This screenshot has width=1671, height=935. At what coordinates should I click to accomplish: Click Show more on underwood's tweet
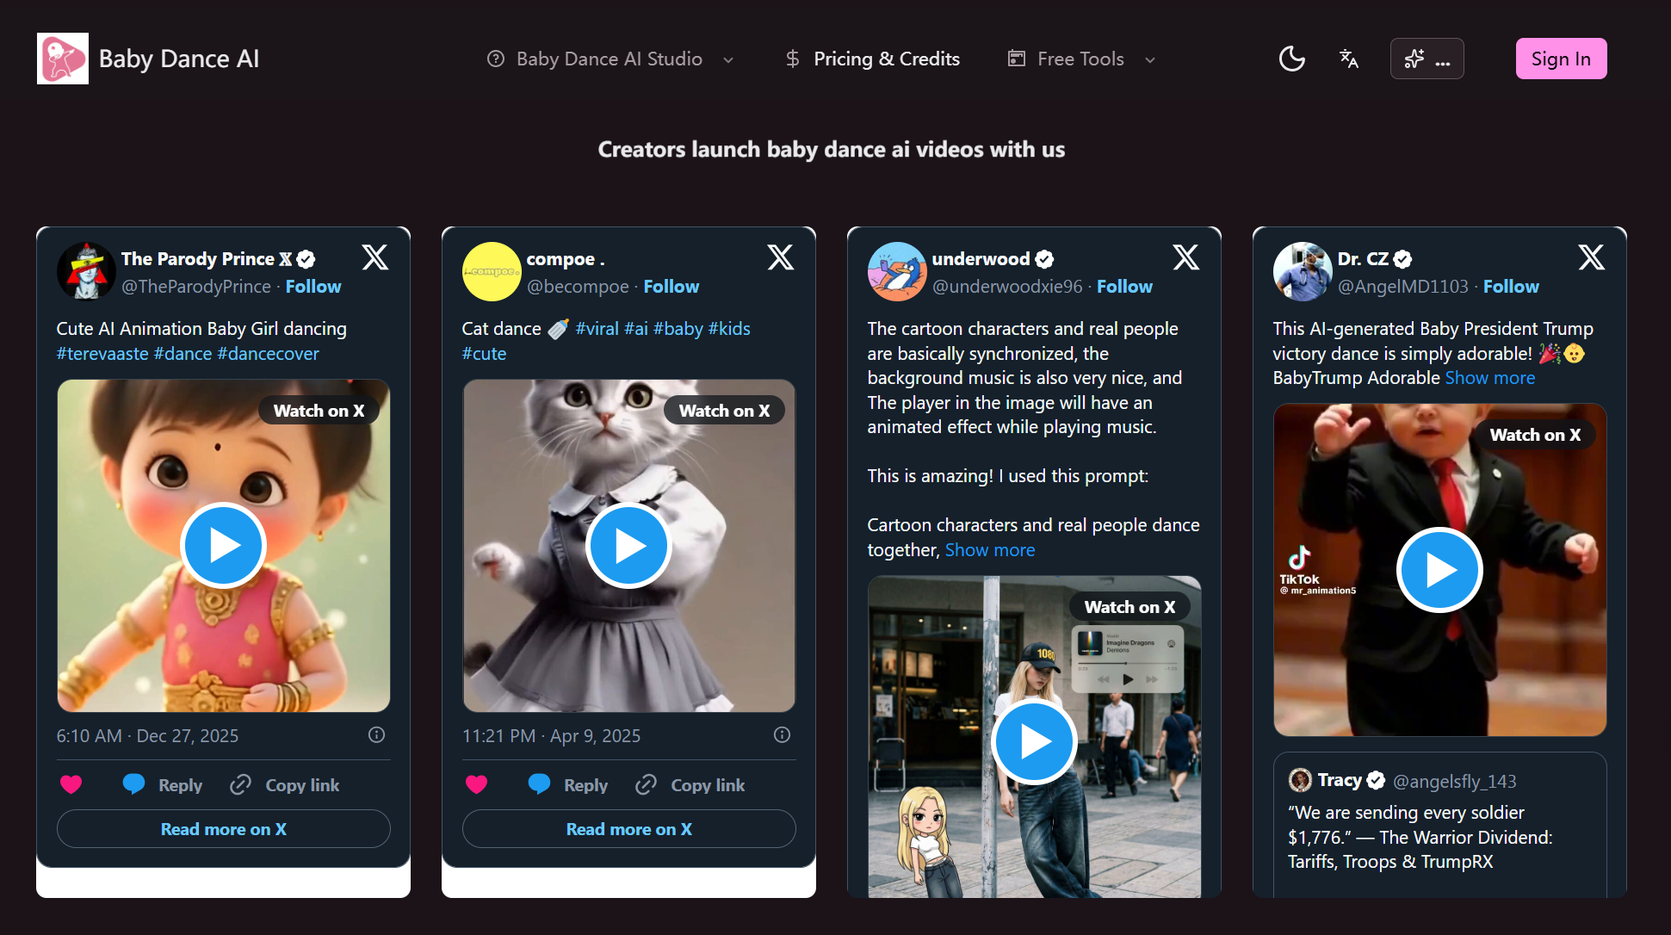[x=990, y=549]
